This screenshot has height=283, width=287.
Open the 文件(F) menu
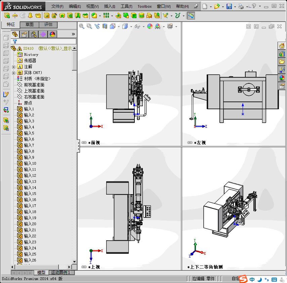tap(57, 6)
